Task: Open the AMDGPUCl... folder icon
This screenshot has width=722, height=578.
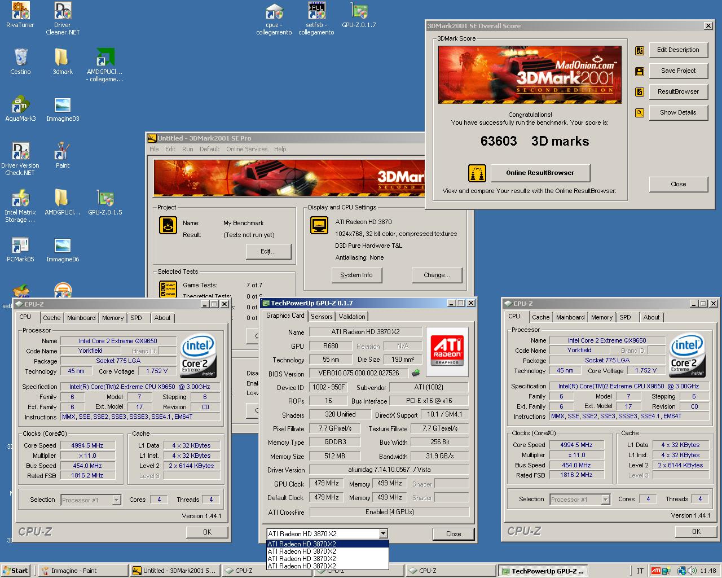Action: tap(62, 198)
